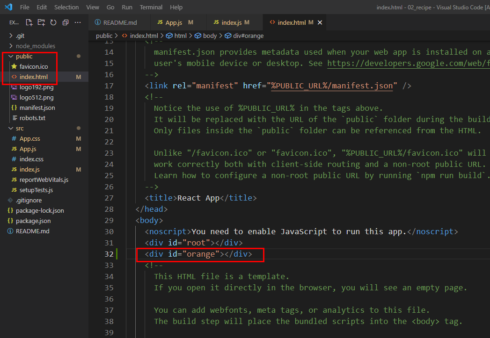Click the noscript line of code

[301, 231]
